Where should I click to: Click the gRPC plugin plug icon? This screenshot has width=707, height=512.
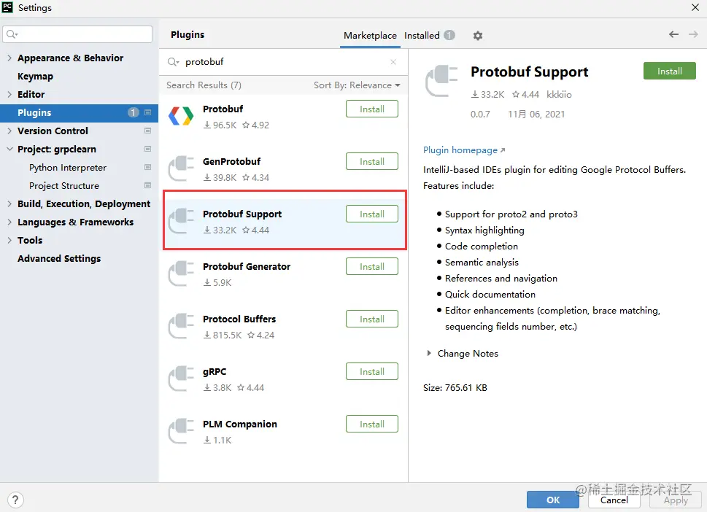coord(181,379)
